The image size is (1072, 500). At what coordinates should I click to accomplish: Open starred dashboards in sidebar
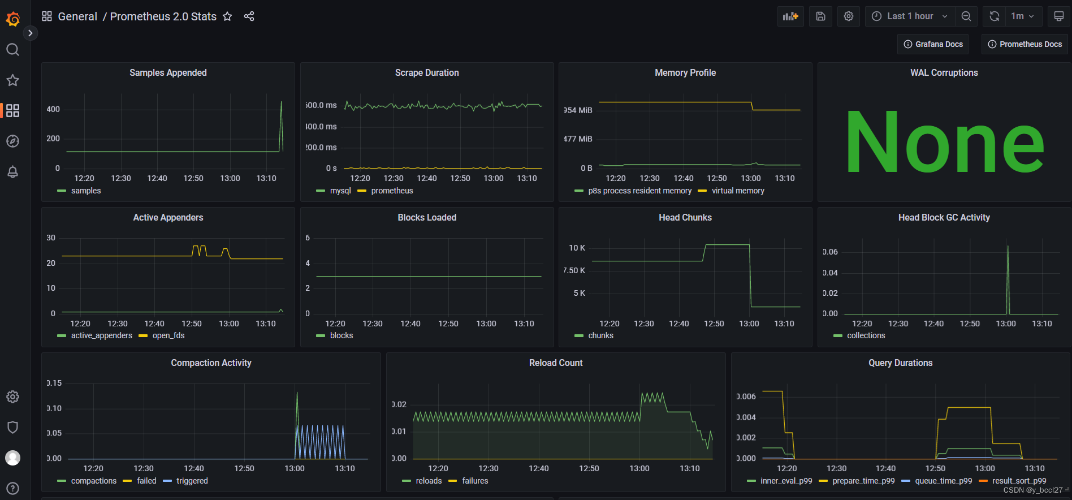click(12, 80)
